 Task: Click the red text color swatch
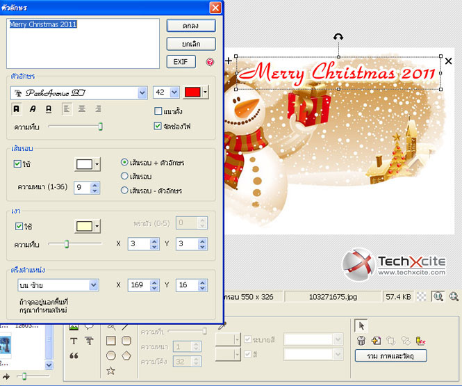click(x=192, y=92)
